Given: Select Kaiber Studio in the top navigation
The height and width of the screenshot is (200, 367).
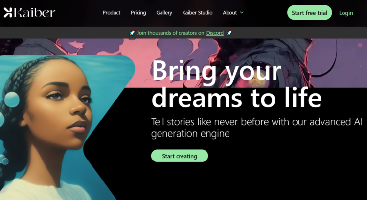Looking at the screenshot, I should [x=197, y=13].
